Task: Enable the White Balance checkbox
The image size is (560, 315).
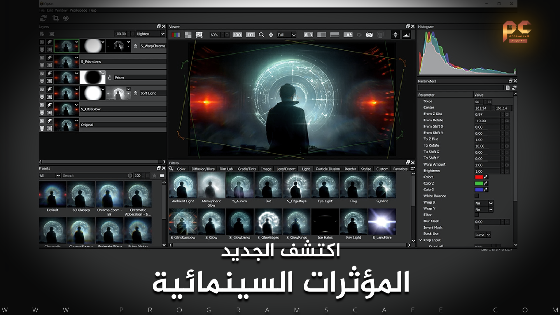Action: pyautogui.click(x=477, y=196)
